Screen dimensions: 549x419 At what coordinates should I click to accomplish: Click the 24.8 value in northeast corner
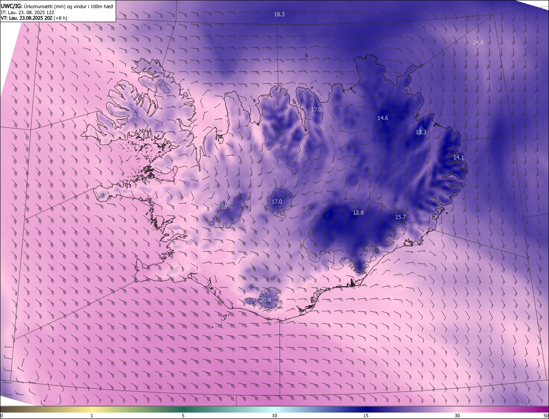point(478,42)
